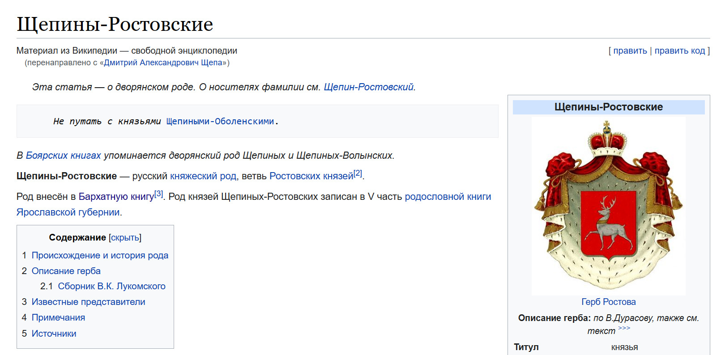Go to section 'Примечания'
Screen dimensions: 721x355
click(58, 317)
